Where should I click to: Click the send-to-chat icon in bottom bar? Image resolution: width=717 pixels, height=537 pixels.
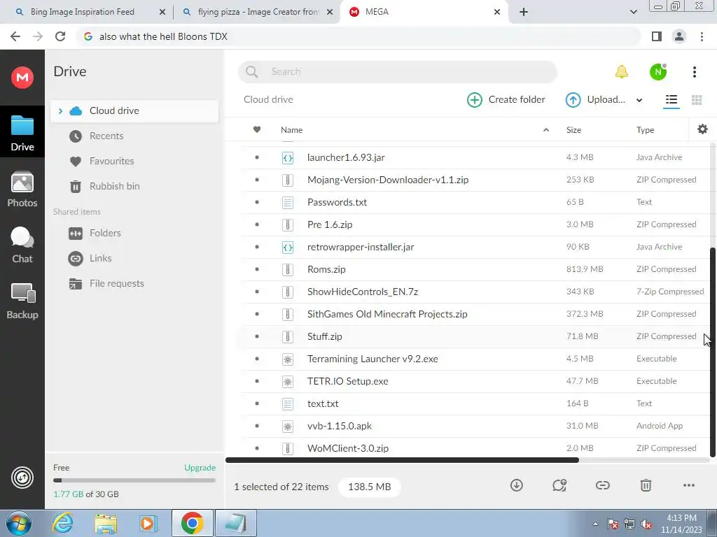pyautogui.click(x=559, y=485)
